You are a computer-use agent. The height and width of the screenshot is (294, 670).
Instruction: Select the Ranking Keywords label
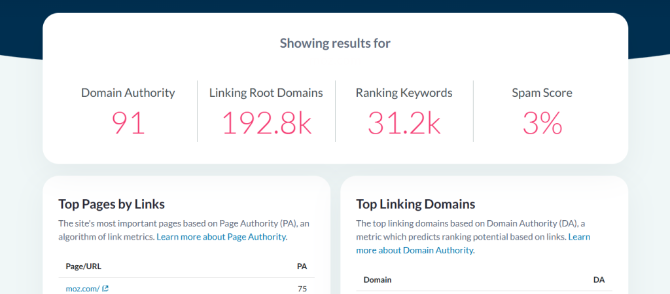click(x=404, y=93)
